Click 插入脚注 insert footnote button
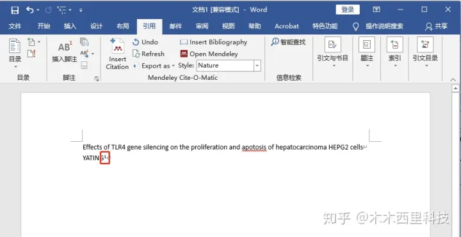 coord(65,52)
